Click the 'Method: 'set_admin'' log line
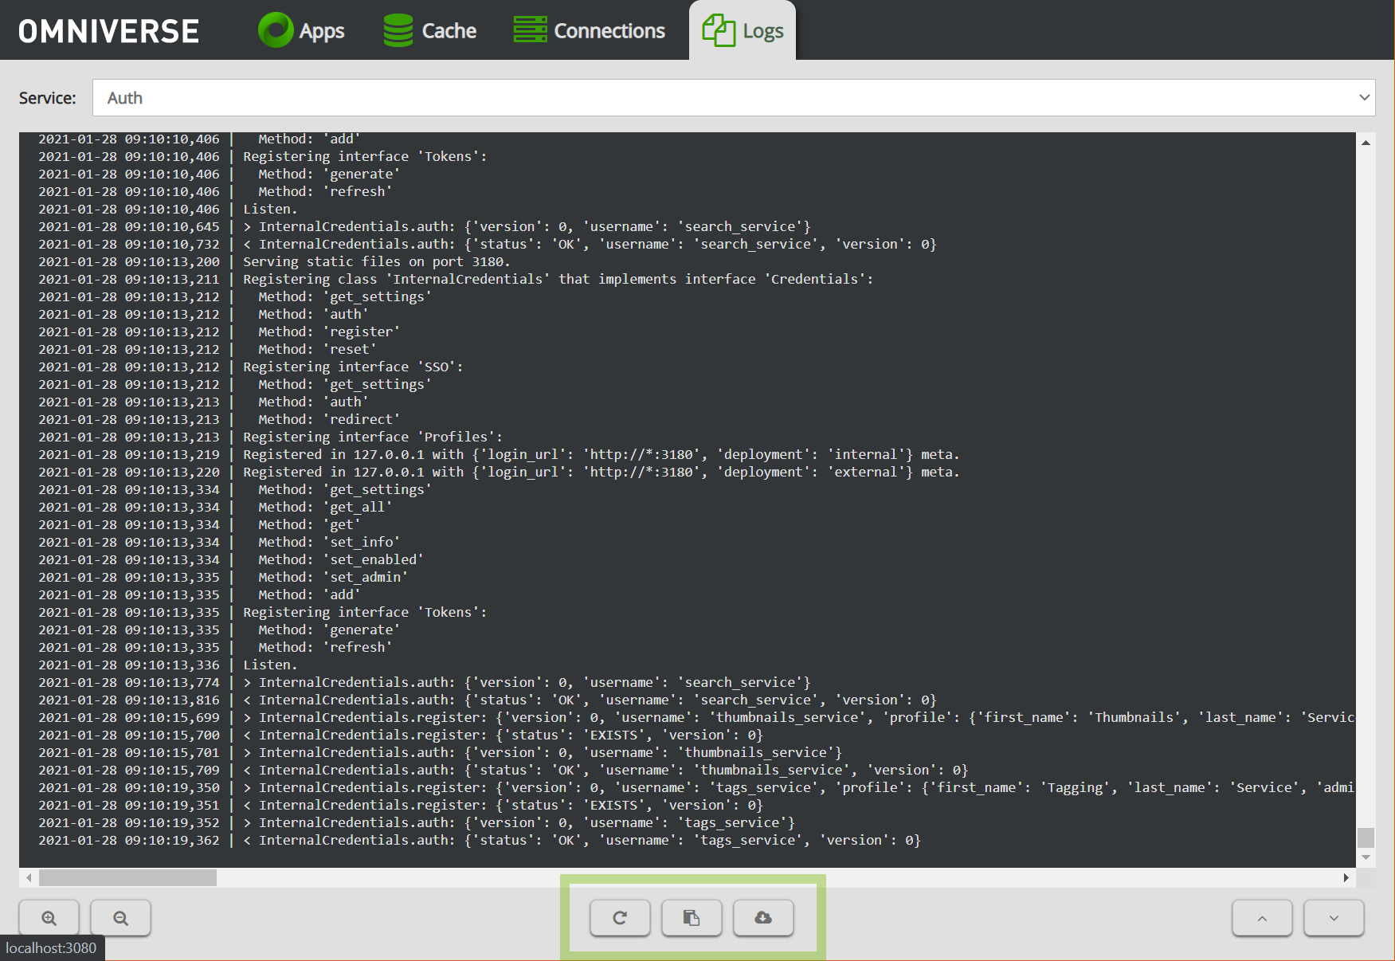 (223, 577)
